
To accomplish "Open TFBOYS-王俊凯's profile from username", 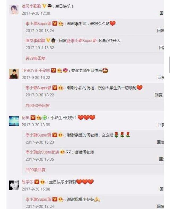I will click(x=36, y=70).
